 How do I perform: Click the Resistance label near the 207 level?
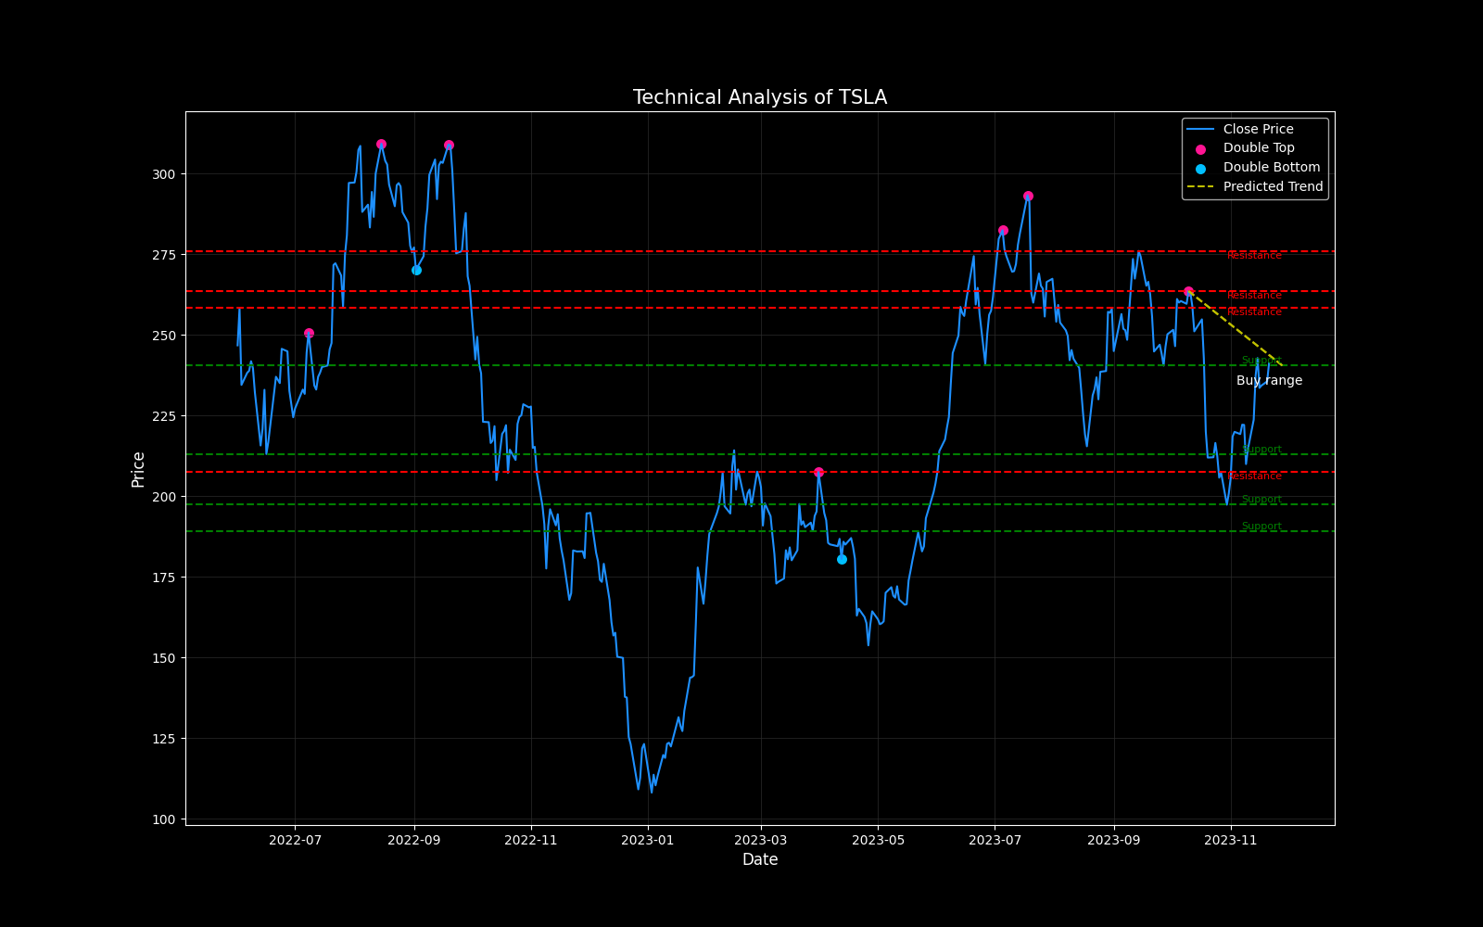[1254, 476]
